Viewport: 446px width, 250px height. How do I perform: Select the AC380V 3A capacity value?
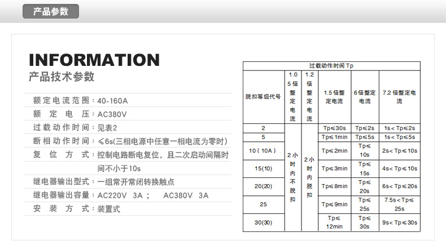(186, 195)
